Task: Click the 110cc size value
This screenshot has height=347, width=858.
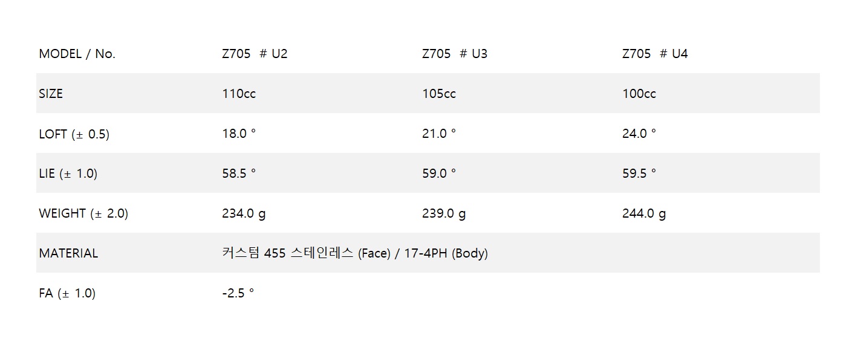Action: (x=239, y=94)
